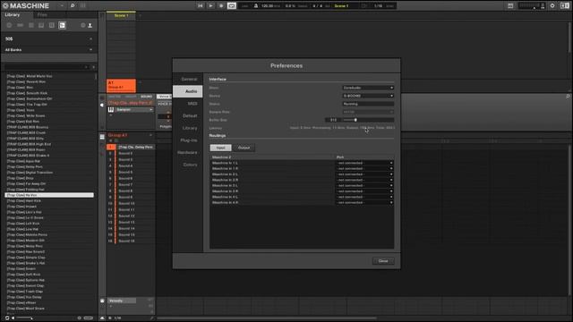Open Plug-ins tab in Preferences
This screenshot has height=322, width=573.
[188, 140]
